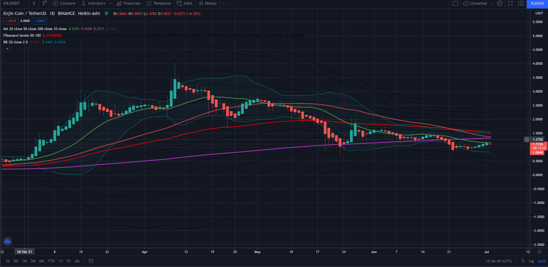This screenshot has height=267, width=548.
Task: Open chart settings gear icon
Action: pos(500,3)
